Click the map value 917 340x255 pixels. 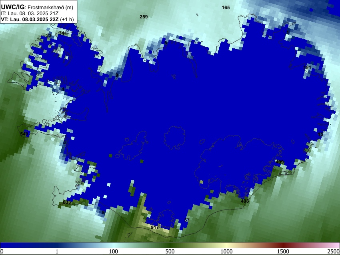coord(155,227)
